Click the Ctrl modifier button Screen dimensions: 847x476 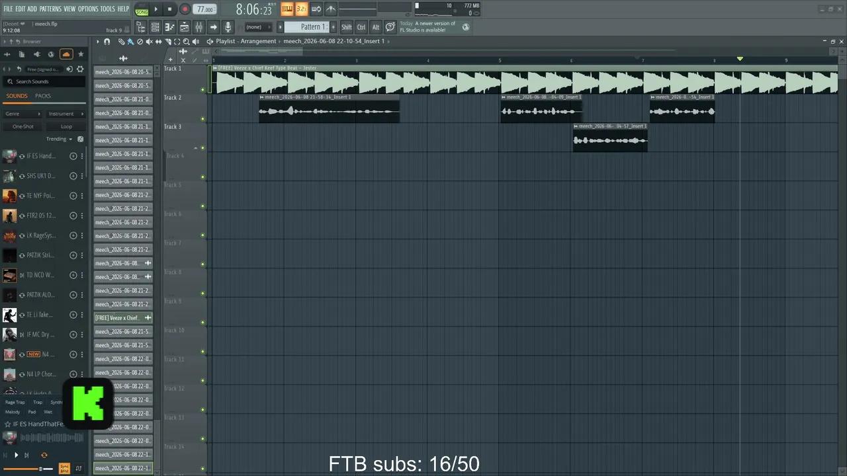tap(361, 27)
